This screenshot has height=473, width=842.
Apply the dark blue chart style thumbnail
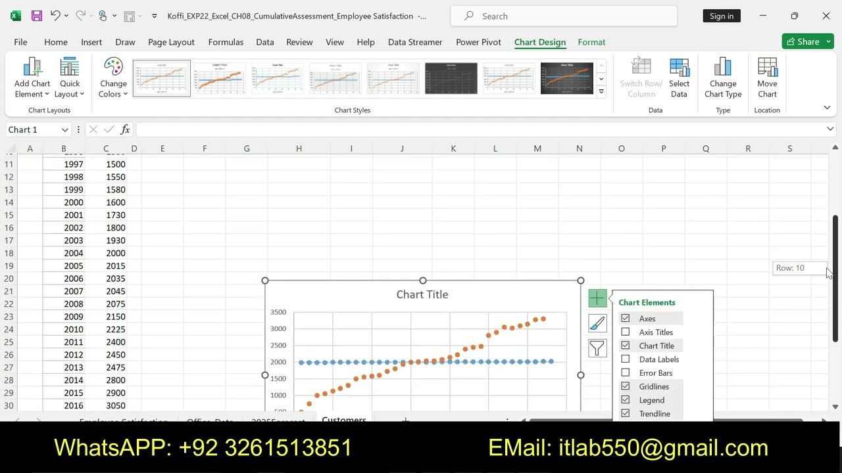coord(567,78)
